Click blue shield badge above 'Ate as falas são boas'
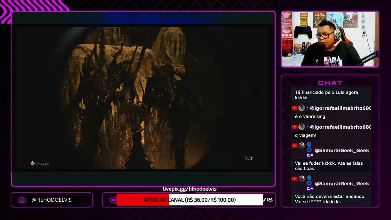 tap(309, 145)
